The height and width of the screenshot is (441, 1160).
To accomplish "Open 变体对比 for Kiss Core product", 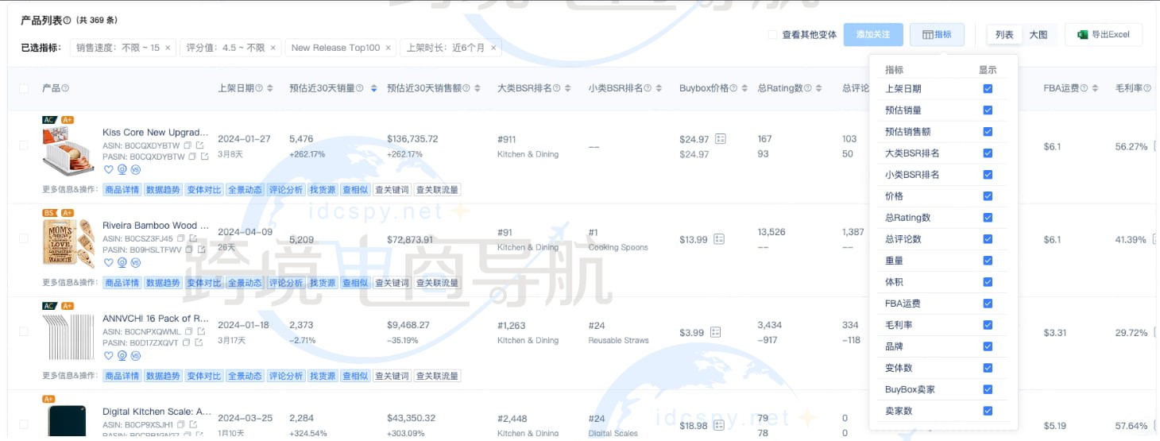I will click(x=204, y=190).
